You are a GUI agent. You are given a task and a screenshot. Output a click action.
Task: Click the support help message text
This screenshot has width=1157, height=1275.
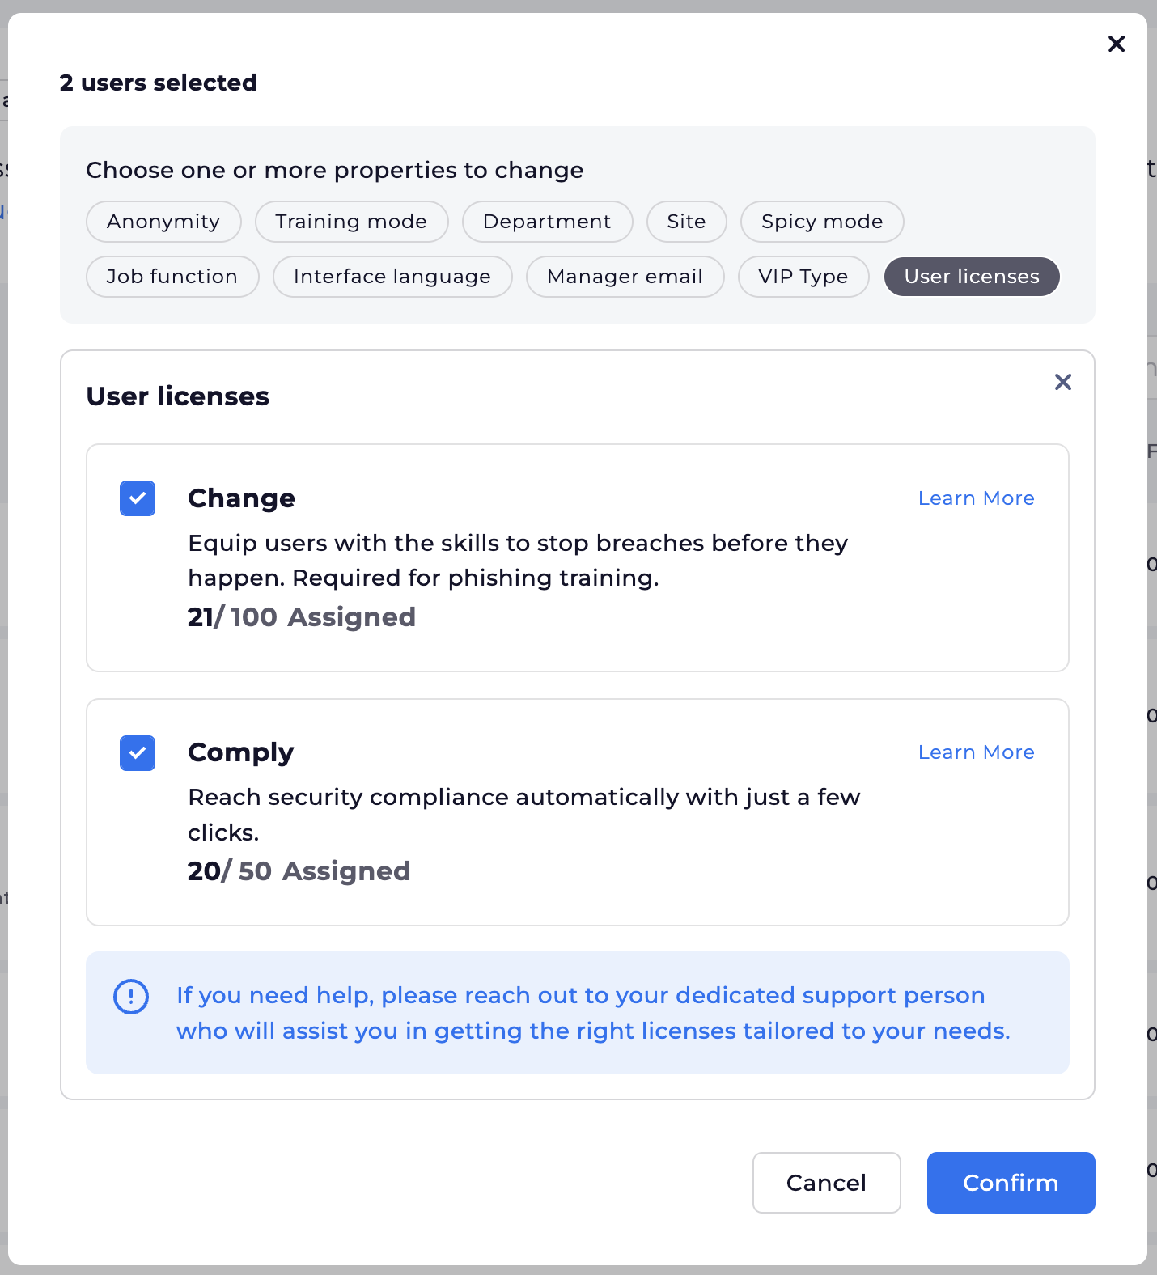(x=593, y=1013)
